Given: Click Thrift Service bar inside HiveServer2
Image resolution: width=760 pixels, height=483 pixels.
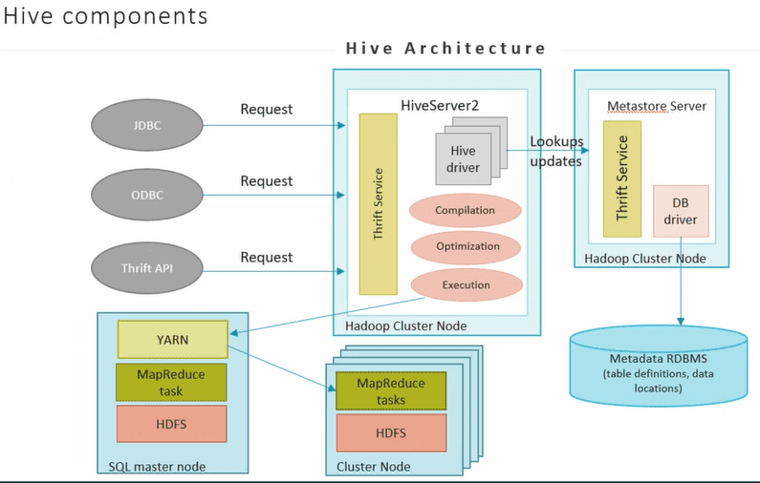Looking at the screenshot, I should pos(378,204).
